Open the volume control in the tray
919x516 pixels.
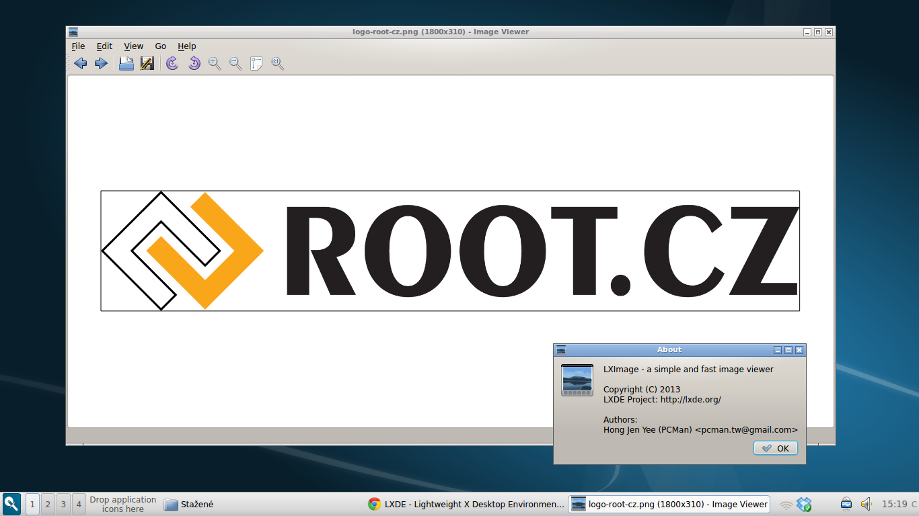point(865,504)
